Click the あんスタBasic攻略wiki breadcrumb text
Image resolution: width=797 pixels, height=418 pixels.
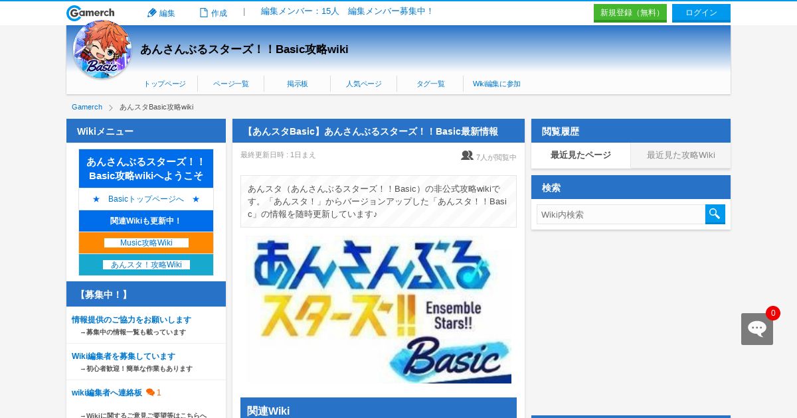point(157,107)
